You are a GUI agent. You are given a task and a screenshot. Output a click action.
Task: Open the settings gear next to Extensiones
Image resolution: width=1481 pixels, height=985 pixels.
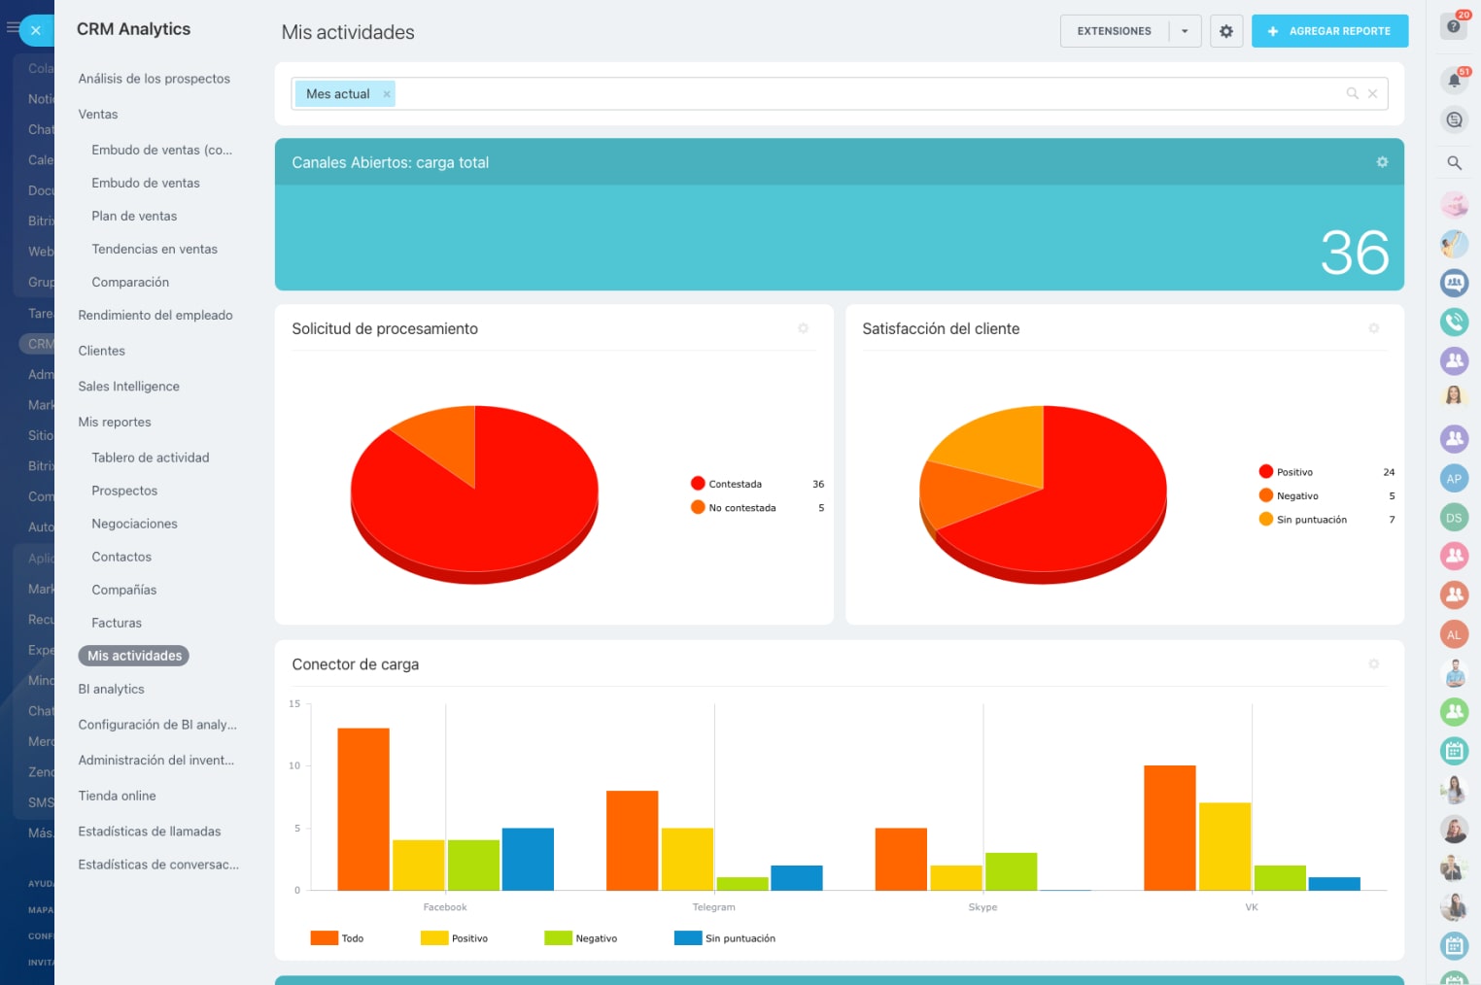pyautogui.click(x=1225, y=31)
